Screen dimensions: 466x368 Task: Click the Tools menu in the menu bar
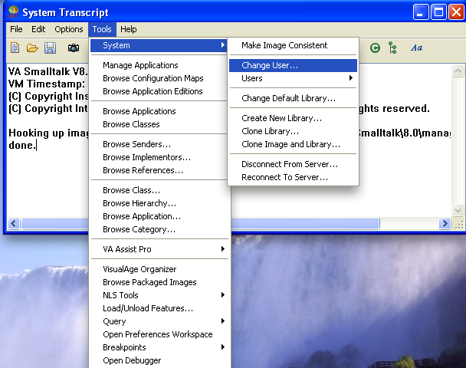point(102,29)
